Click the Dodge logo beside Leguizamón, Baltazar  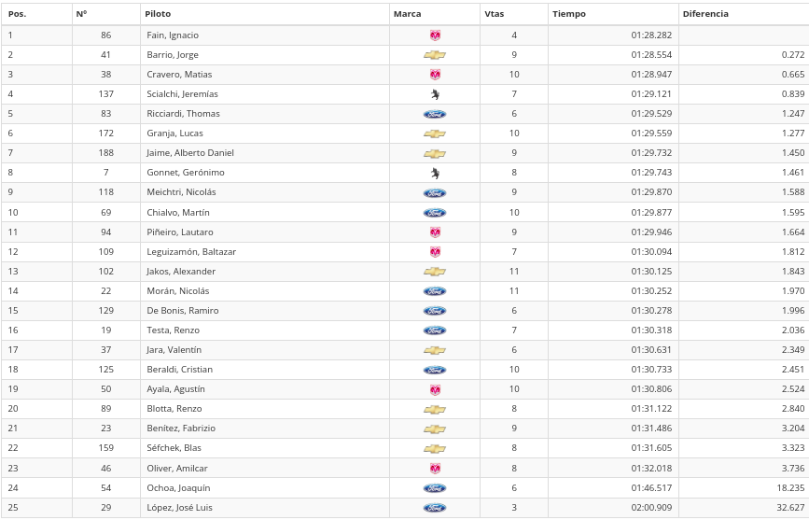click(435, 252)
